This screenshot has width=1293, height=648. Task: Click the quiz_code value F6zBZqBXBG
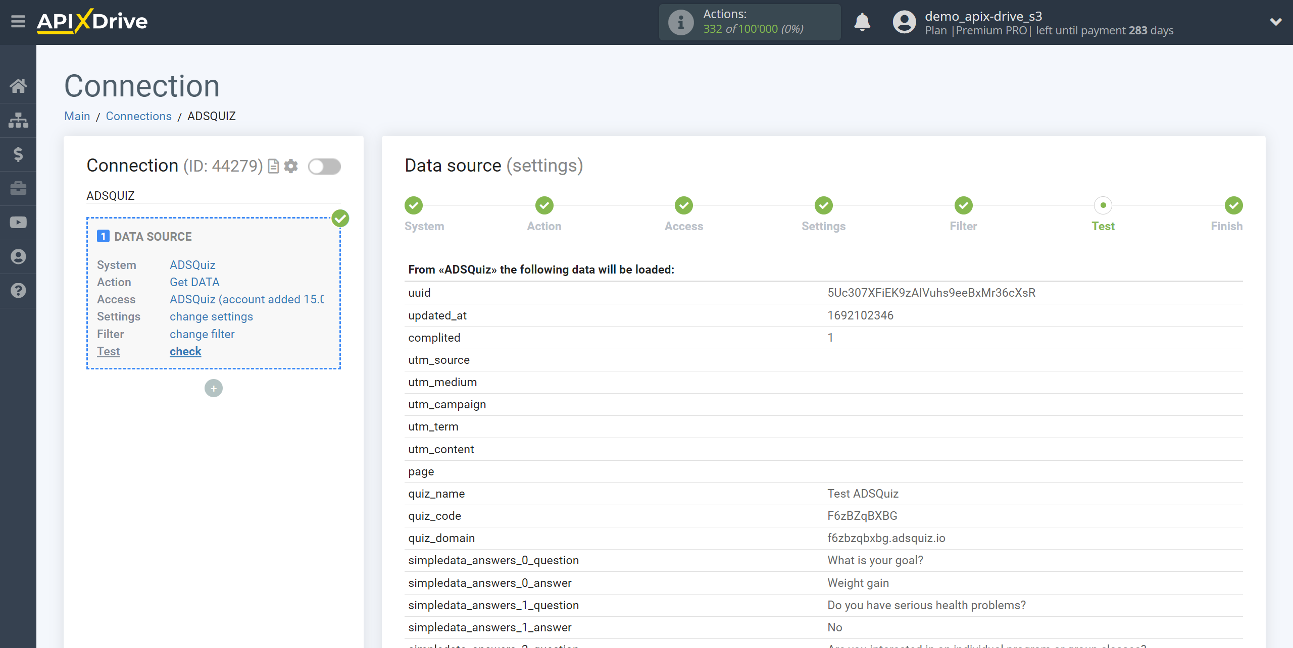coord(862,516)
